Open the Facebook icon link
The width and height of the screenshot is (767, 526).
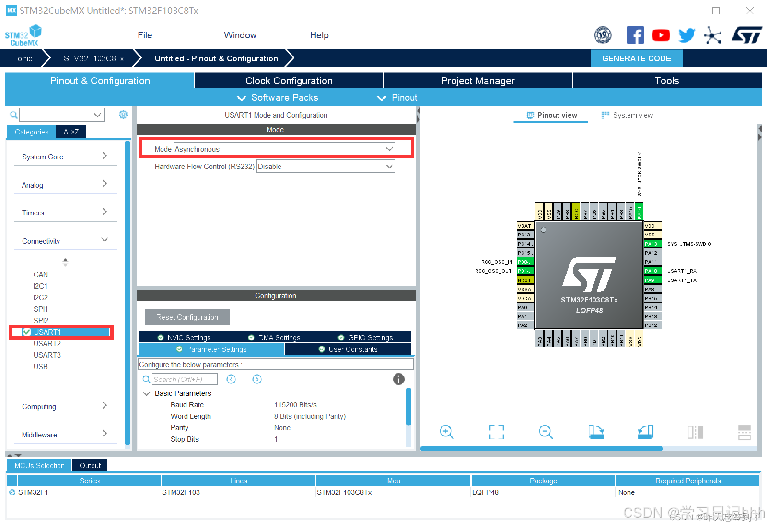coord(635,35)
